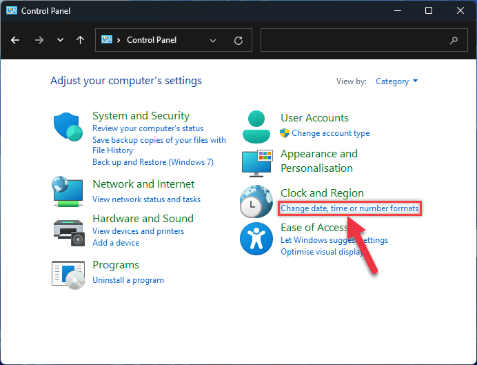Open Clock and Region category heading
477x365 pixels.
(322, 193)
